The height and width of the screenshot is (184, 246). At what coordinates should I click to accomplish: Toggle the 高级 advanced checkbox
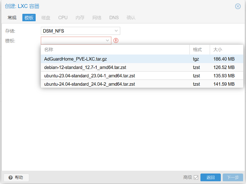(x=196, y=178)
